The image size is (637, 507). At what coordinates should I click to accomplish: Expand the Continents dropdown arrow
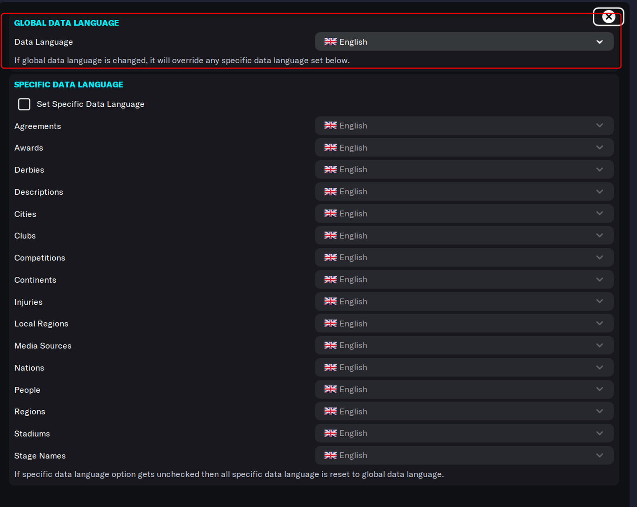point(599,280)
